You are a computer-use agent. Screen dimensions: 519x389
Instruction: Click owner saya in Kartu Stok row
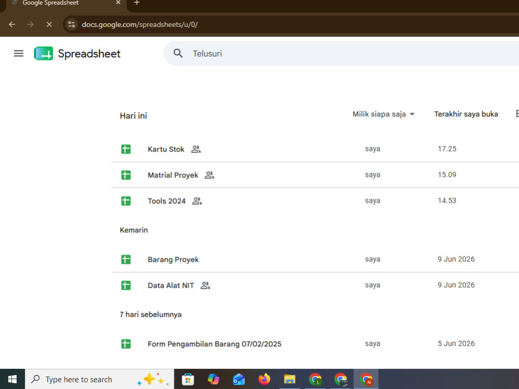point(372,149)
